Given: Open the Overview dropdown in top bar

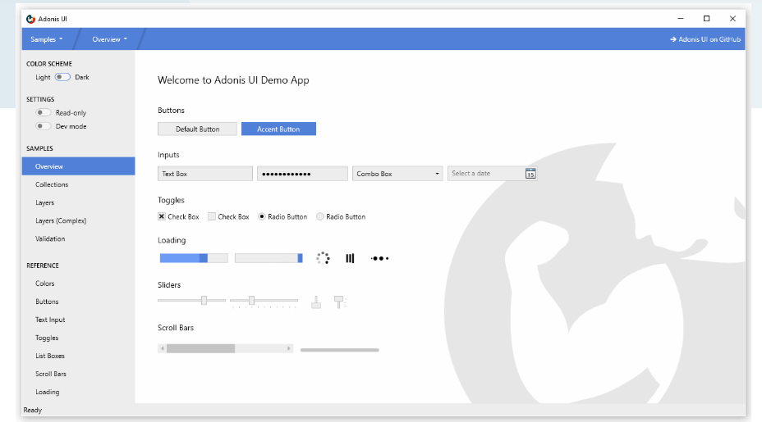Looking at the screenshot, I should pyautogui.click(x=109, y=39).
